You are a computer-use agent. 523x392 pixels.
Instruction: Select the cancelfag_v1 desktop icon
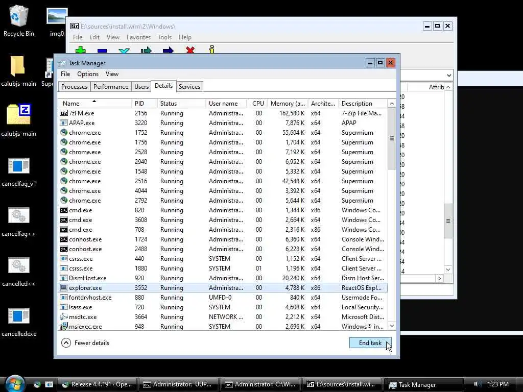(x=19, y=171)
